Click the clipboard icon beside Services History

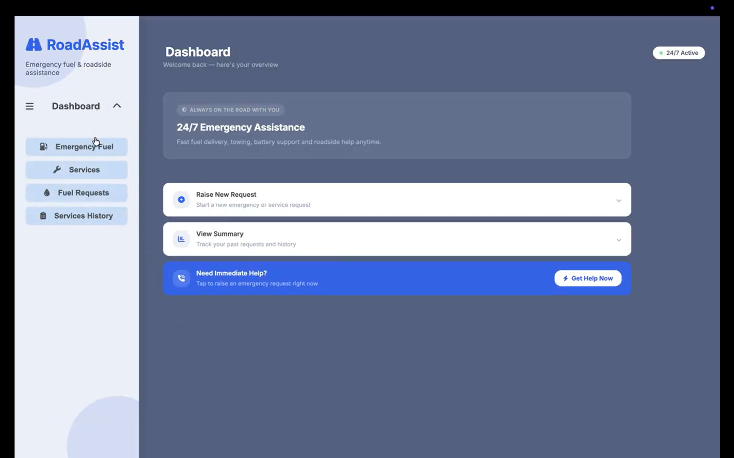tap(43, 216)
